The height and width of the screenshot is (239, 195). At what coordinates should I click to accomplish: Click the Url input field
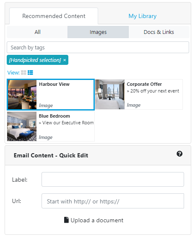[x=113, y=201]
